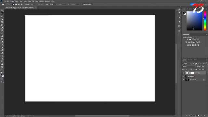Select the Zoom tool
The height and width of the screenshot is (117, 208).
2,67
